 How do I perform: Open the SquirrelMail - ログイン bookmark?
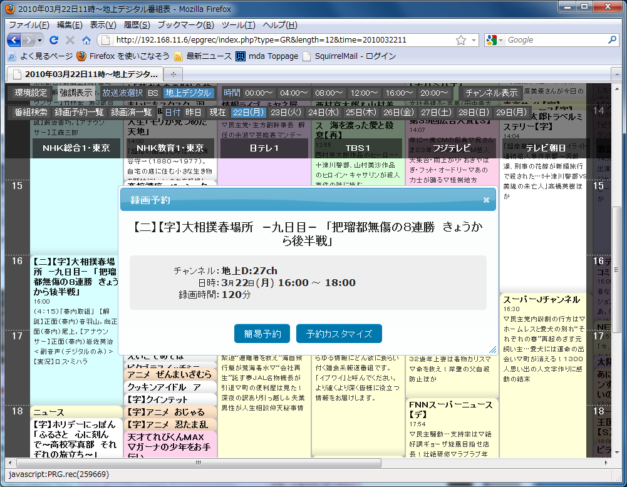coord(350,56)
